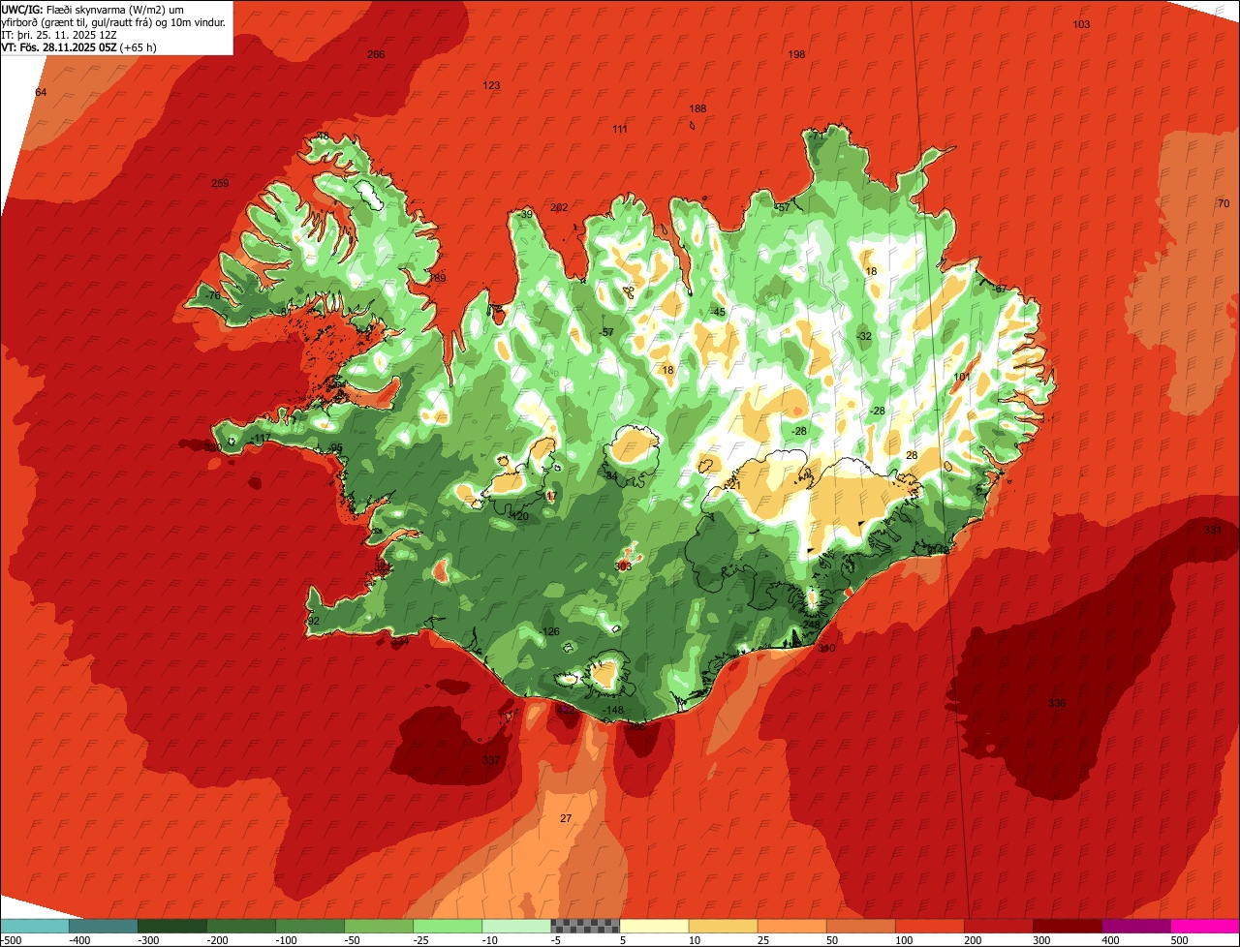Viewport: 1240px width, 947px height.
Task: Click the map value 95
Action: pyautogui.click(x=336, y=447)
